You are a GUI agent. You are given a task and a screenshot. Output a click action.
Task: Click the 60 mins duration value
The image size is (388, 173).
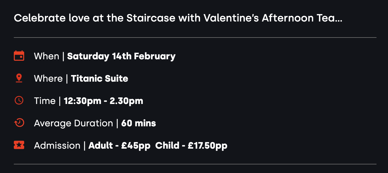click(x=138, y=123)
